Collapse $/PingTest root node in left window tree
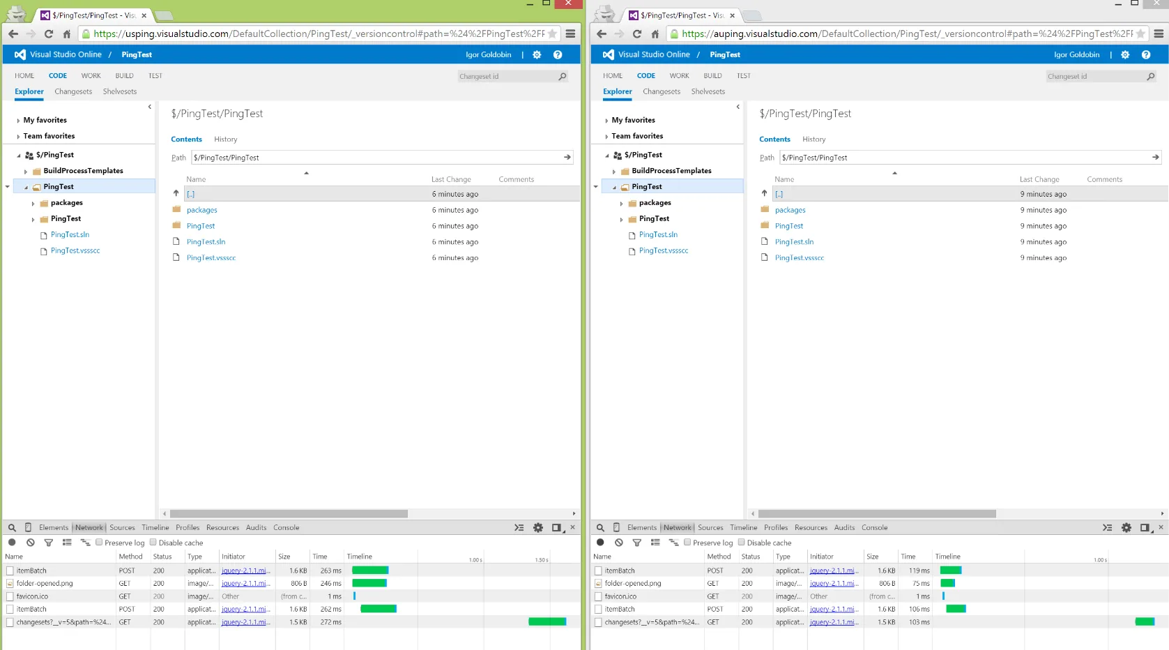 [x=19, y=156]
